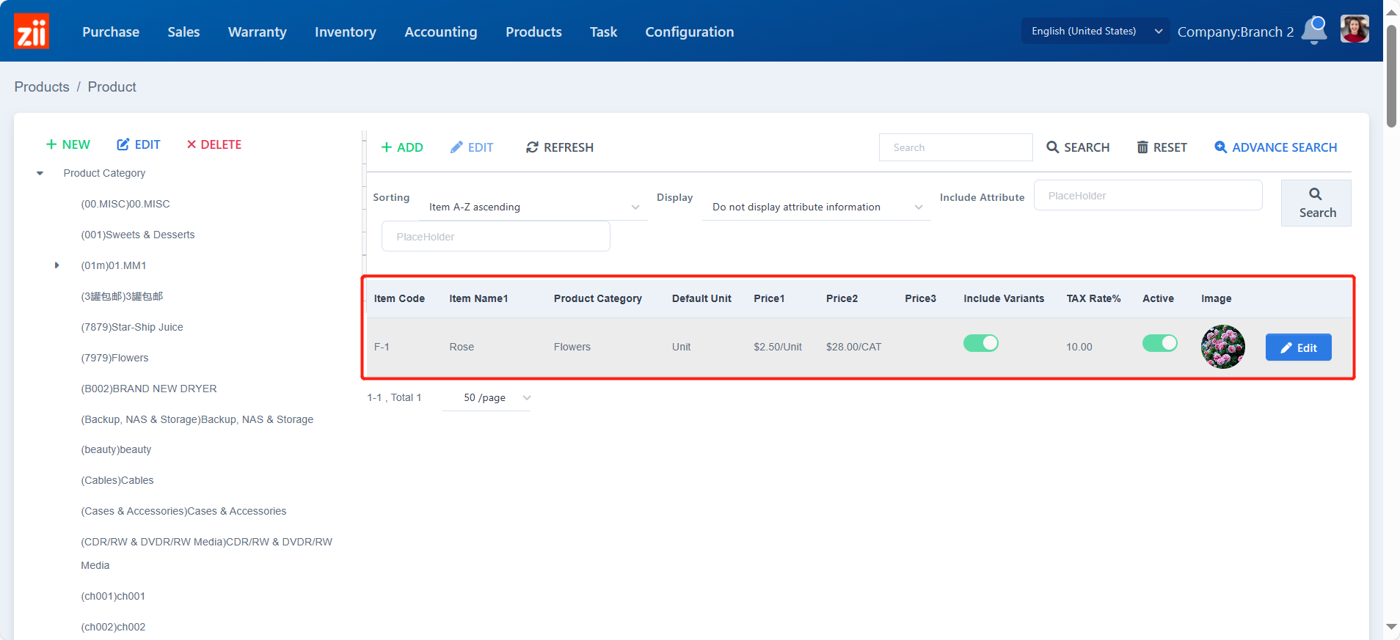
Task: Toggle the Active switch for Rose
Action: tap(1159, 343)
